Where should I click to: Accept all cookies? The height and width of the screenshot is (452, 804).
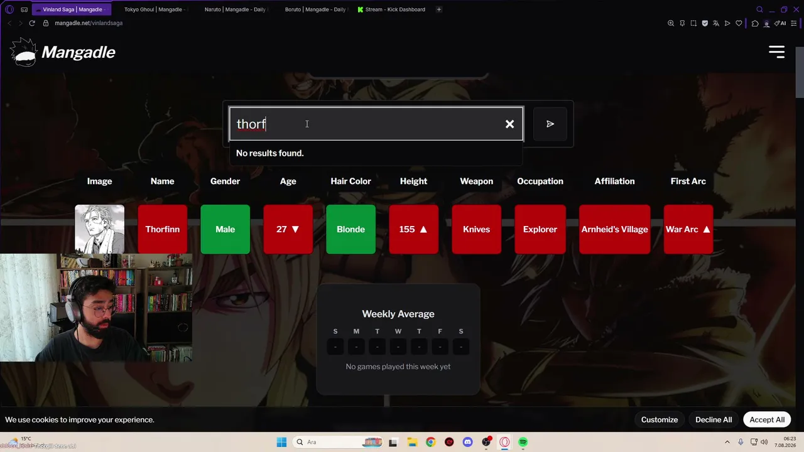767,420
